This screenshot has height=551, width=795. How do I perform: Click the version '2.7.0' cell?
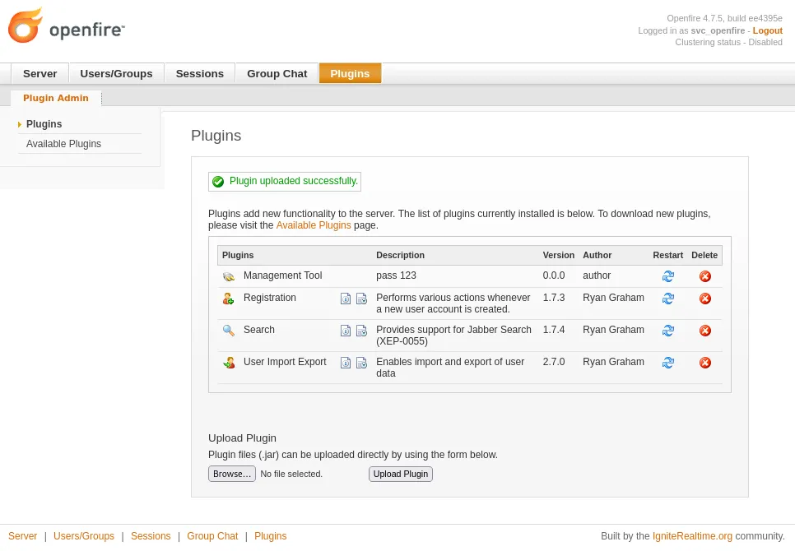tap(554, 362)
